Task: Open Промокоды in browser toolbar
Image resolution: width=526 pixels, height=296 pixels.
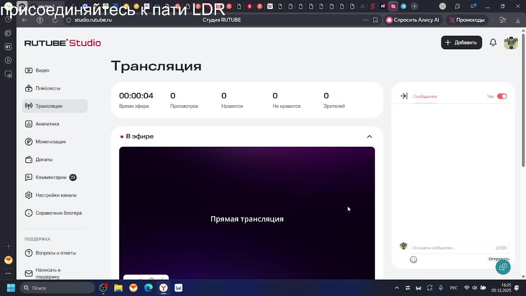Action: click(x=467, y=20)
